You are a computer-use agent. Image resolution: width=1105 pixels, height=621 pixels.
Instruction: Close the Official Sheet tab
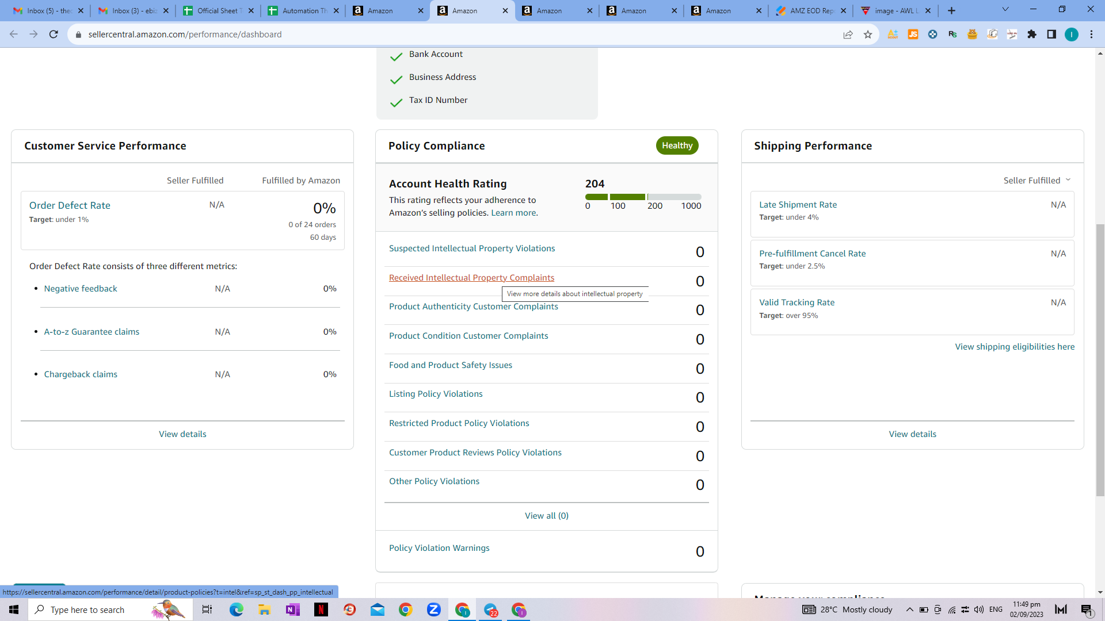click(251, 10)
